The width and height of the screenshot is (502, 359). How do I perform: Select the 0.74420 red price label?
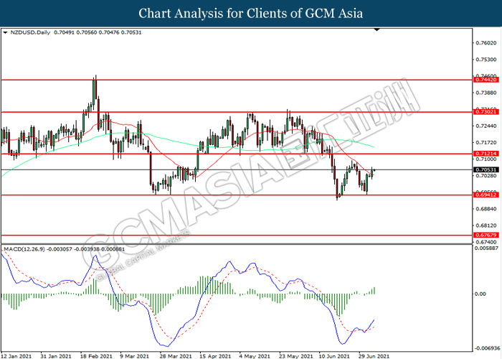tap(486, 80)
